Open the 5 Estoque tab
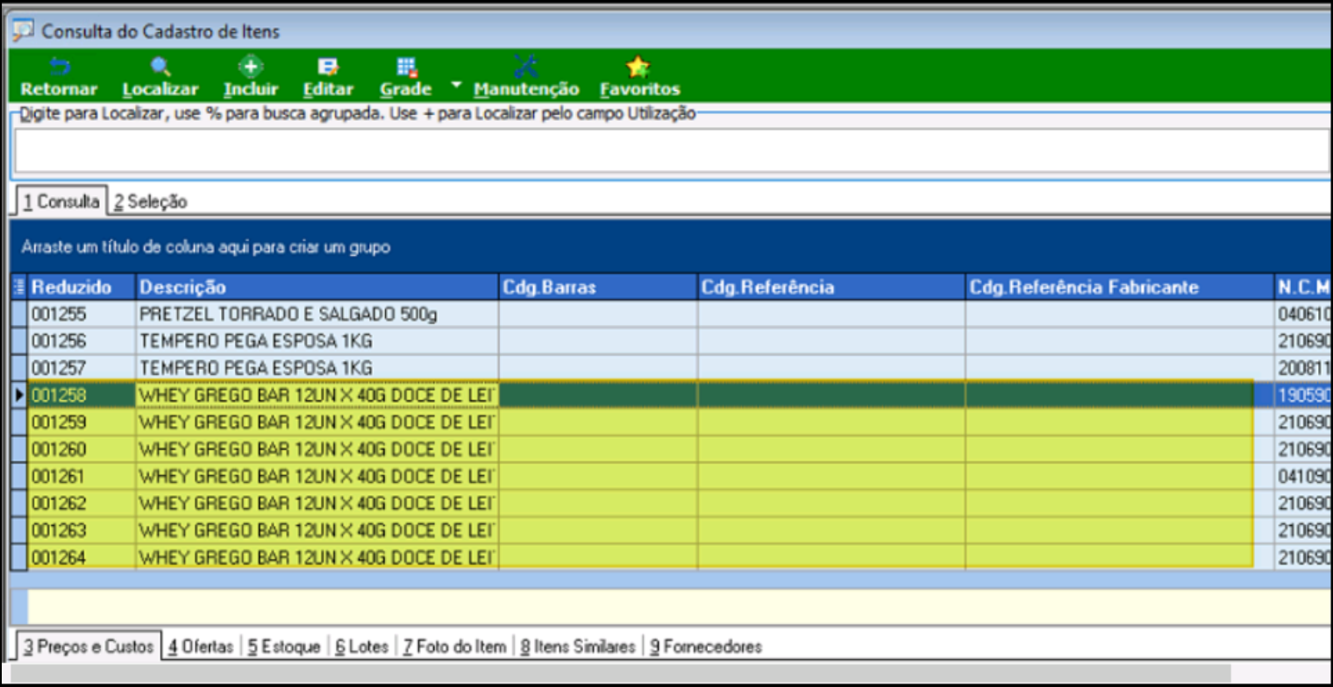The height and width of the screenshot is (687, 1333). [285, 647]
